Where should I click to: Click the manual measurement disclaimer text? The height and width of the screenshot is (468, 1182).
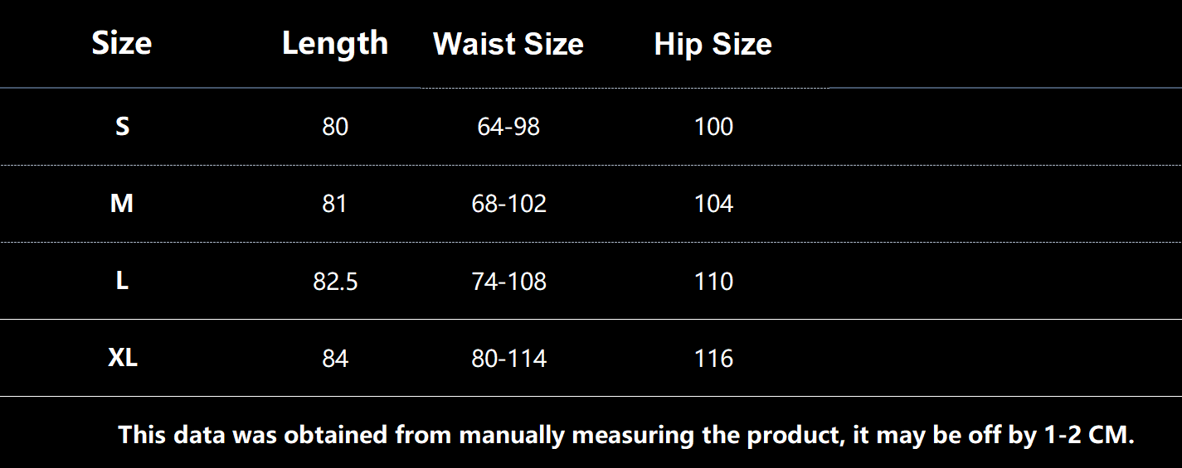pos(626,434)
